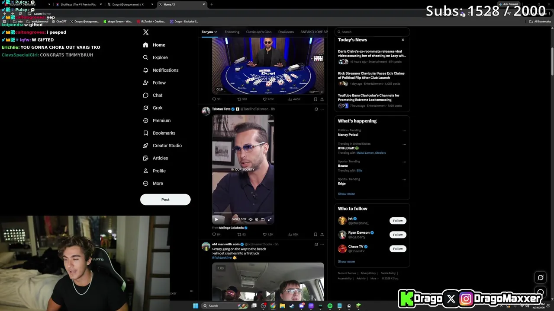Mute the Tristan Tate video
Image resolution: width=554 pixels, height=311 pixels.
250,219
